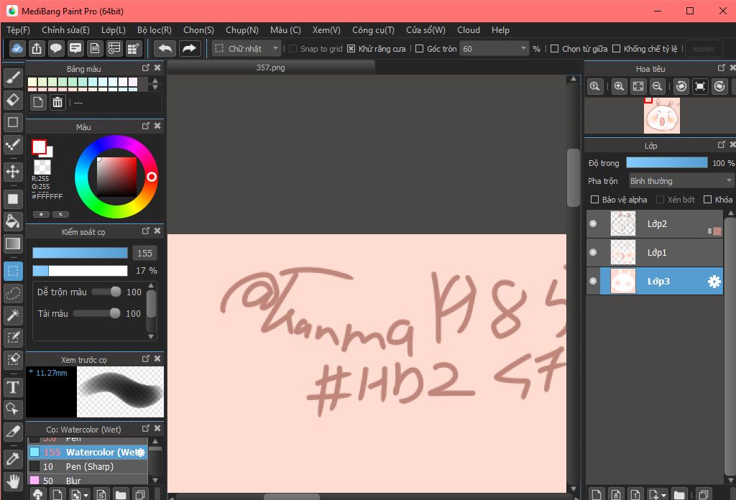Toggle Khử răng cưa anti-aliasing checkbox

point(351,49)
